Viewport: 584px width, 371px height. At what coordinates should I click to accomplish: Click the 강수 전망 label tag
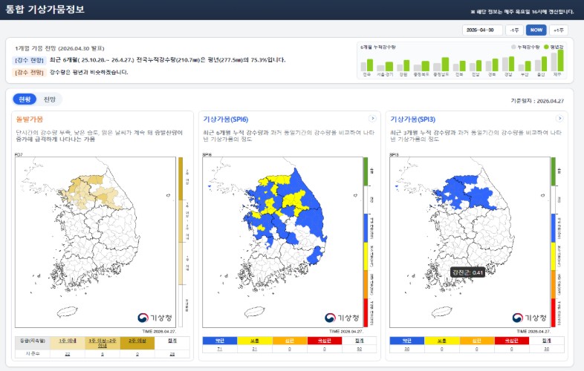pyautogui.click(x=30, y=72)
